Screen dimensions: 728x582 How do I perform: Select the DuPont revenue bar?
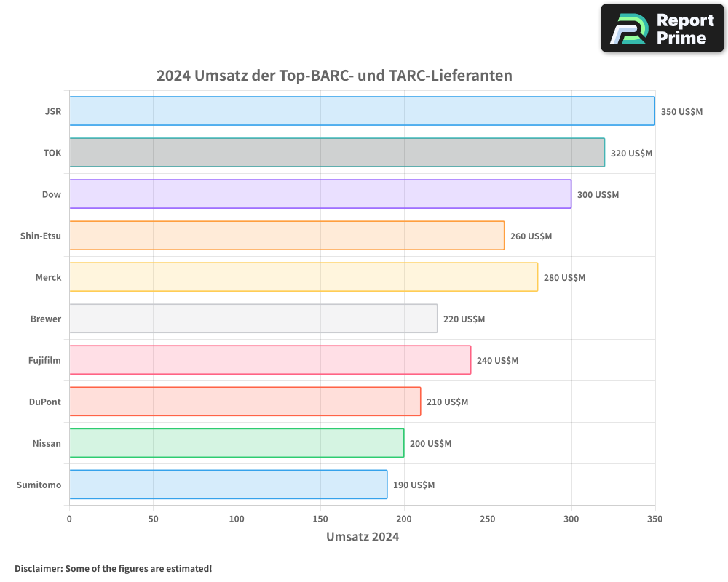244,402
